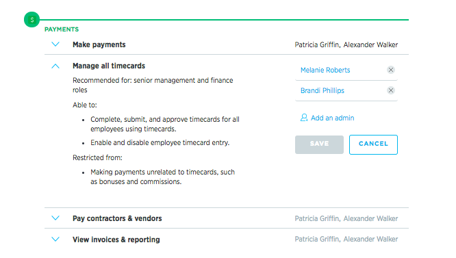
Task: Select the Brandi Phillips admin name
Action: click(x=322, y=90)
